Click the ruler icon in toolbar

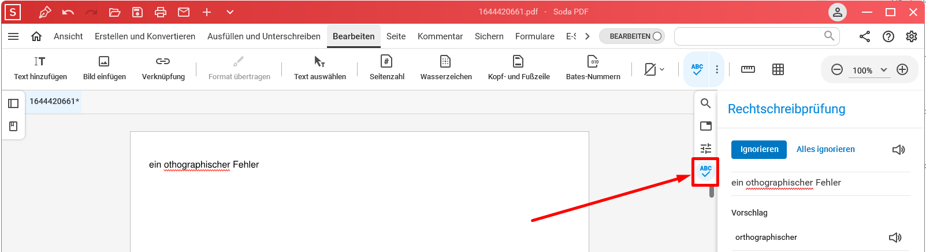point(748,69)
